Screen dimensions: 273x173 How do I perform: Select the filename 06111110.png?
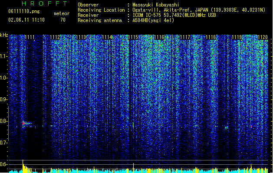pyautogui.click(x=24, y=11)
